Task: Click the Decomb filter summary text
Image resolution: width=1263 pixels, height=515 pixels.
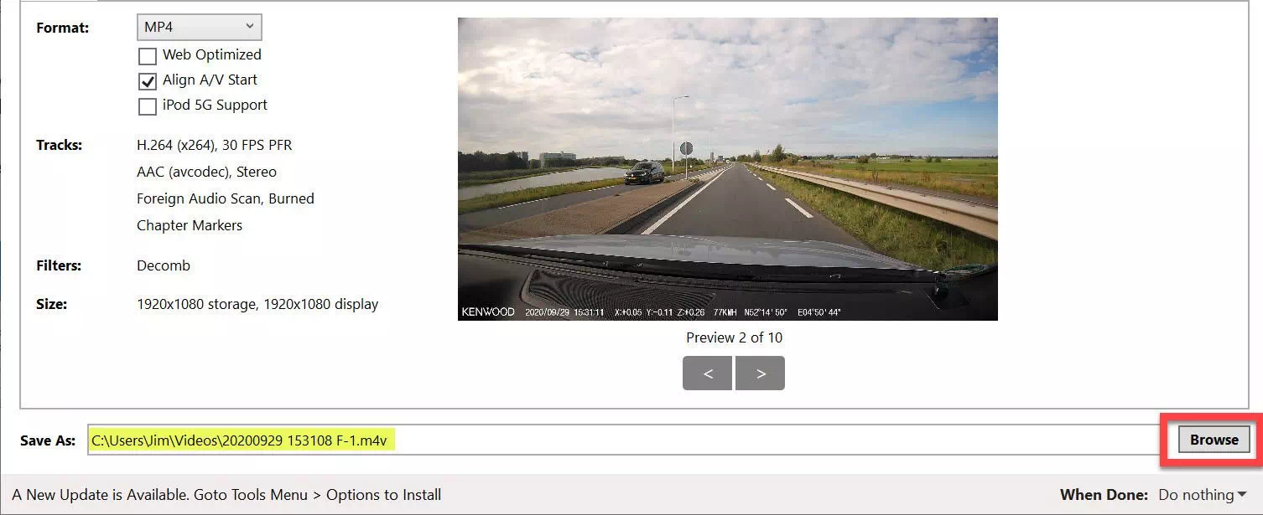Action: [x=164, y=265]
